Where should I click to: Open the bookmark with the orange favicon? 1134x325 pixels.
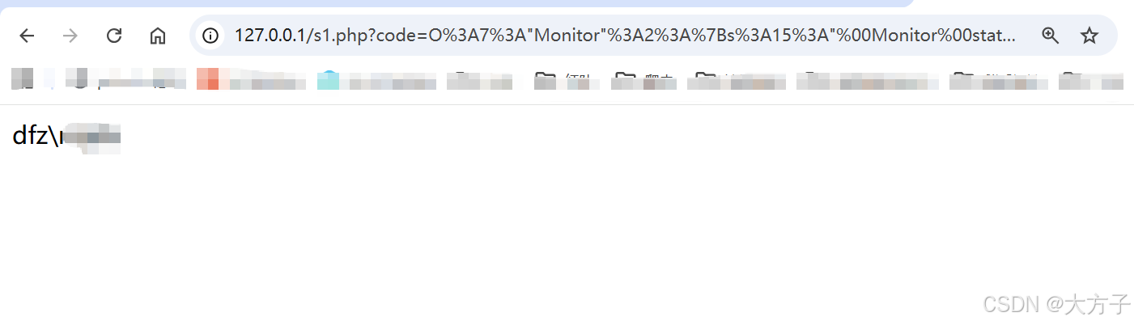[251, 79]
